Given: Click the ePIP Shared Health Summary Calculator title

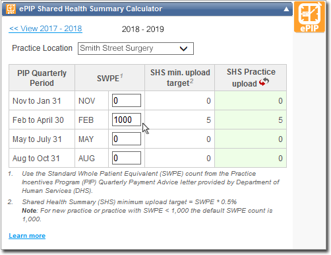Looking at the screenshot, I should [x=90, y=9].
